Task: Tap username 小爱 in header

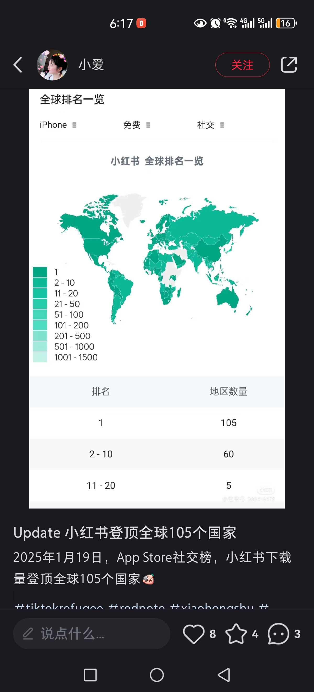Action: [91, 65]
